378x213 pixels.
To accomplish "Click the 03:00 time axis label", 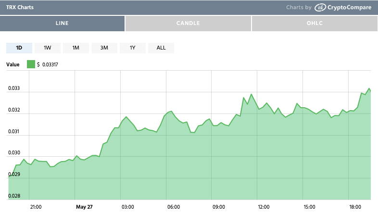I will click(127, 207).
